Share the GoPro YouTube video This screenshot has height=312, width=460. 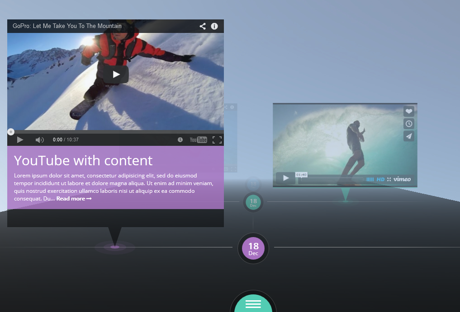[203, 26]
